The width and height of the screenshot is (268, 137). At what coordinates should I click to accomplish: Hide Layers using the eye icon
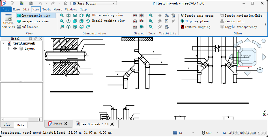coord(15,48)
